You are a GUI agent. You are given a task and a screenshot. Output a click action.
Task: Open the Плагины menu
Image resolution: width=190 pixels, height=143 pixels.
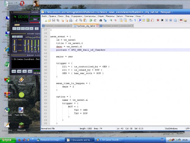(x=129, y=16)
